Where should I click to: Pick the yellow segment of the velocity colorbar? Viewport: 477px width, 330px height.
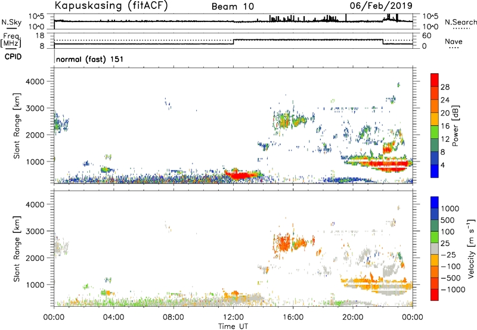(x=435, y=260)
